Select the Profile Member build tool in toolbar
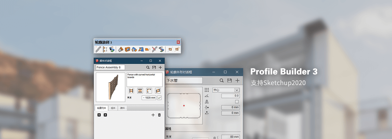This screenshot has width=392, height=139. [98, 49]
